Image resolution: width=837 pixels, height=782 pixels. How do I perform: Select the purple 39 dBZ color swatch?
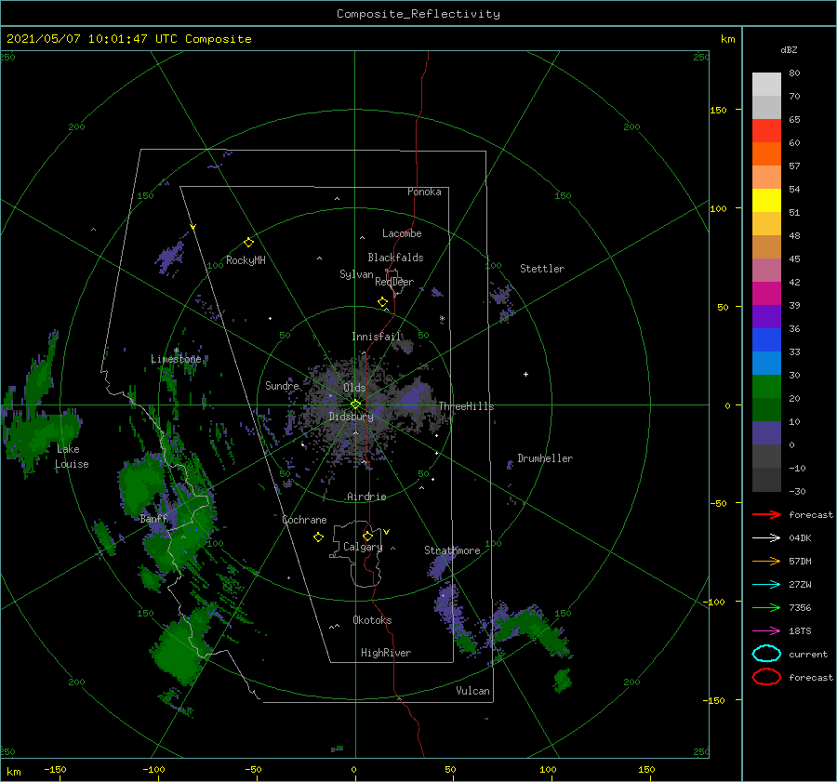point(766,316)
